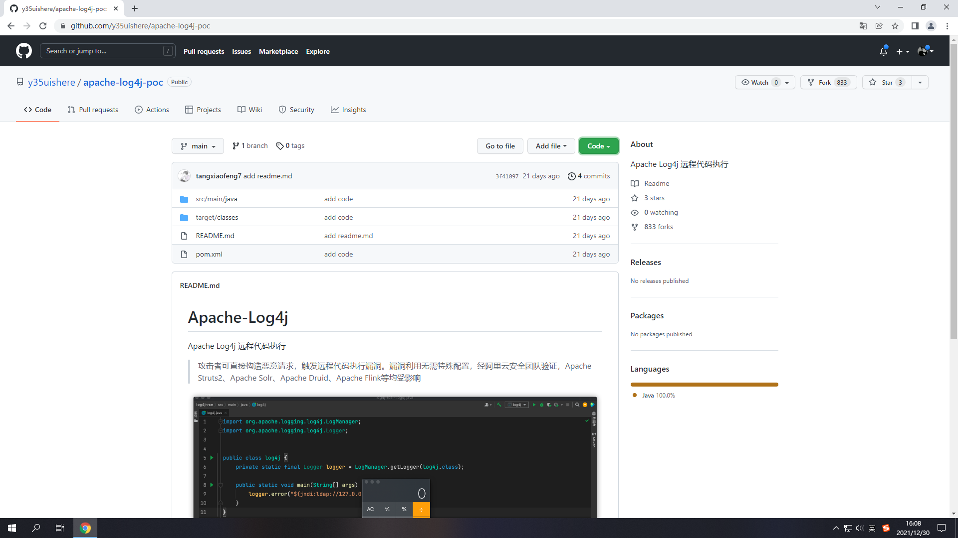Star the apache-log4j-poc repository
Screen dimensions: 958x538
(887, 83)
